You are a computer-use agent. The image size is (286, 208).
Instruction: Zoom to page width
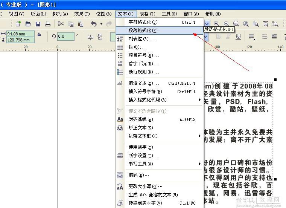[266, 24]
